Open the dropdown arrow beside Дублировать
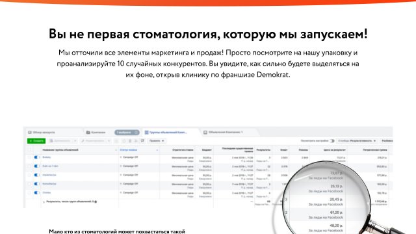416x234 pixels. [75, 140]
